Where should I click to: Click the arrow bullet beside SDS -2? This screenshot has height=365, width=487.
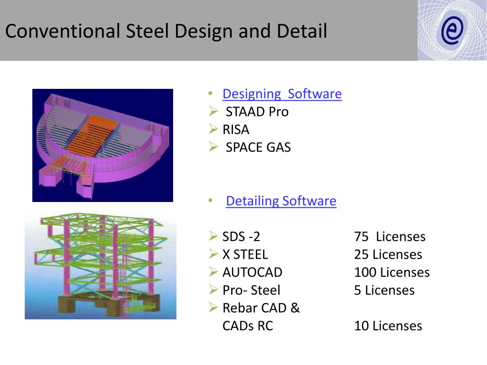click(214, 236)
